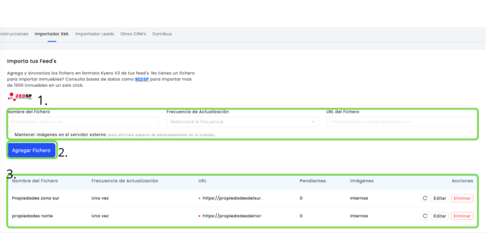The image size is (487, 233).
Task: Go to the Domibus tab
Action: click(x=162, y=34)
